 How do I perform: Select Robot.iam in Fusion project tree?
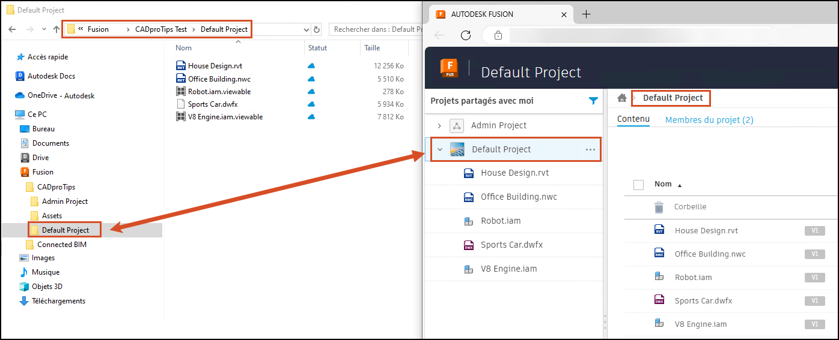pos(501,221)
